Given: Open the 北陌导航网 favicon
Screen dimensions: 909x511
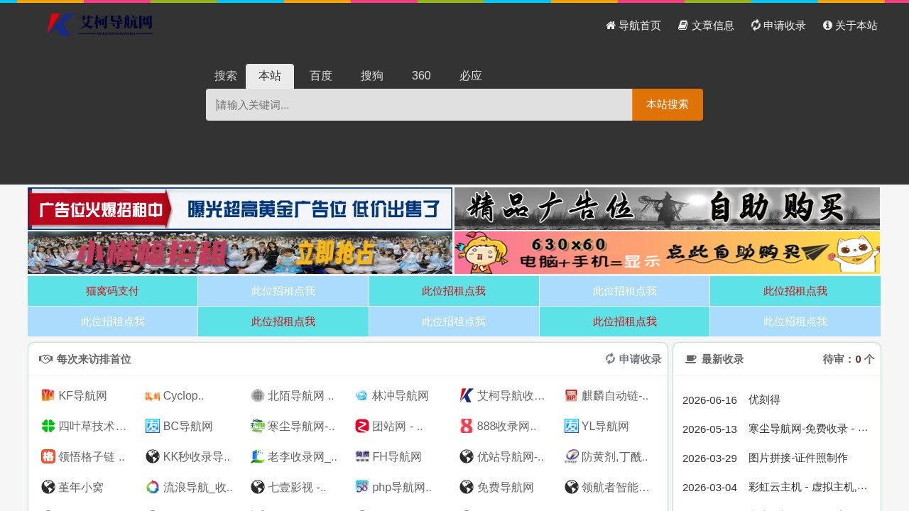Looking at the screenshot, I should click(x=258, y=395).
